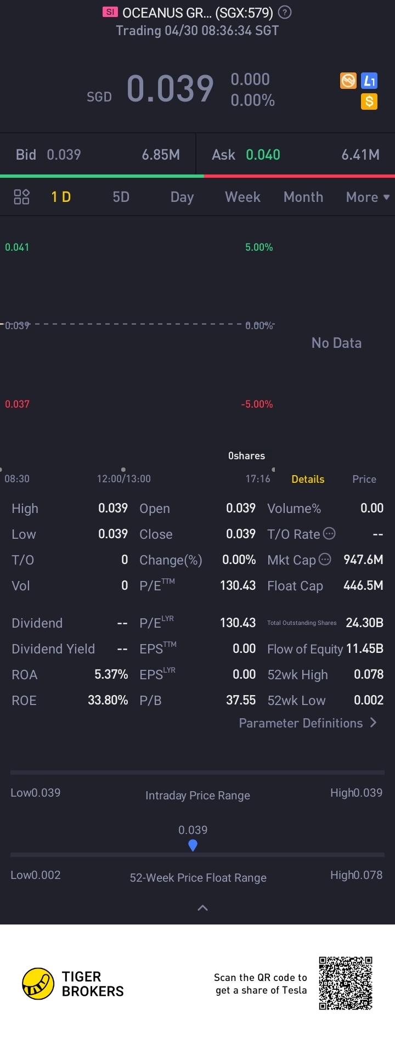Screen dimensions: 395x1043
Task: Switch to the 5D chart tab
Action: (x=121, y=197)
